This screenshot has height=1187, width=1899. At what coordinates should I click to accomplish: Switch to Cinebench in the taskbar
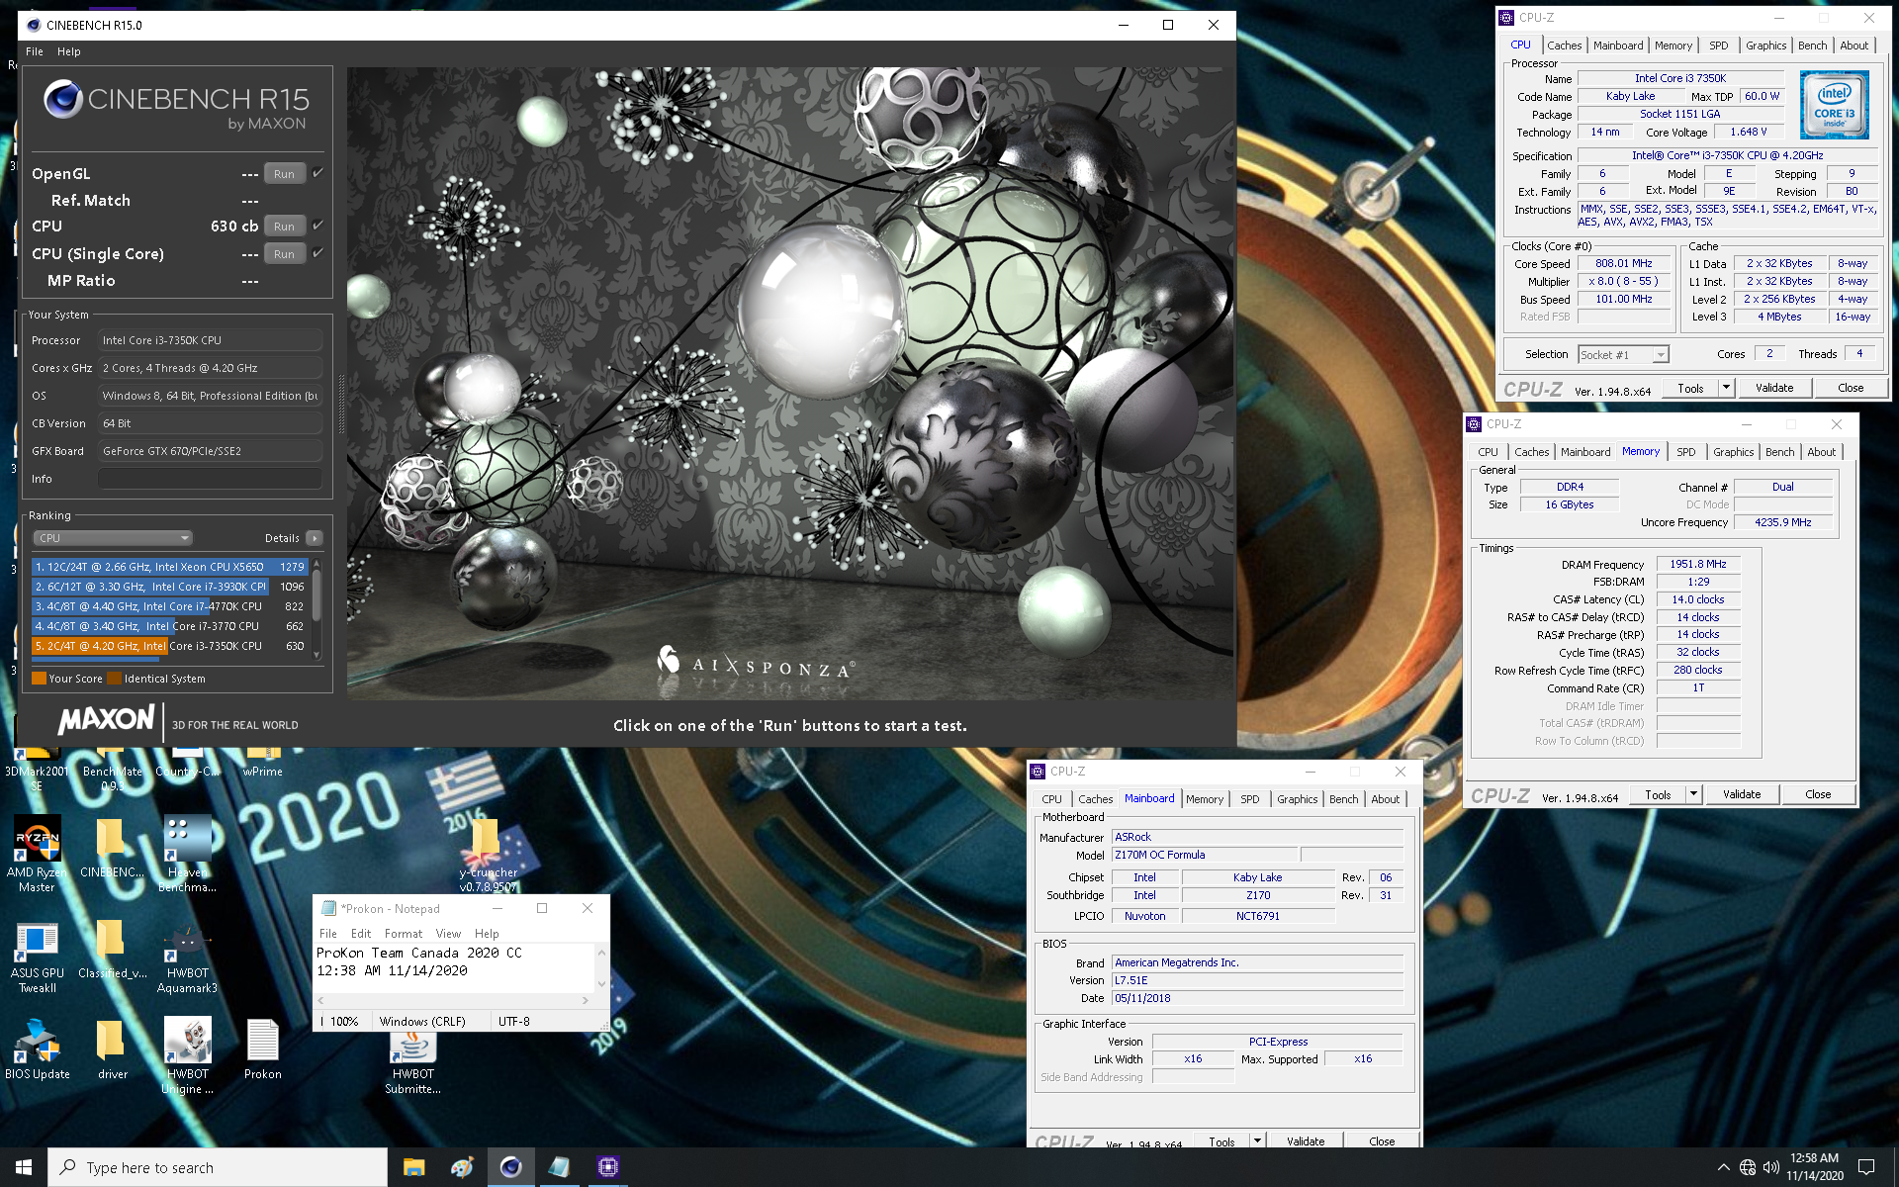510,1167
